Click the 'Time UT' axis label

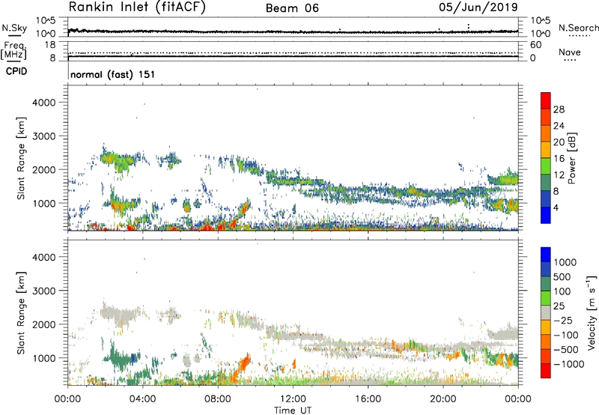point(293,411)
